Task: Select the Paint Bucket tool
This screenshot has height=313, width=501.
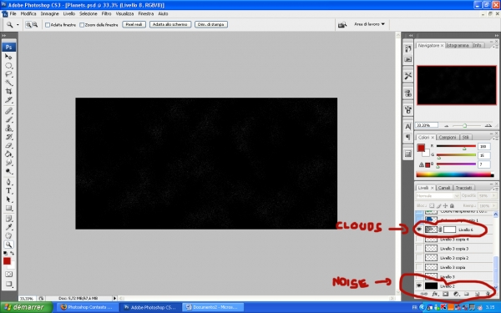Action: point(8,154)
